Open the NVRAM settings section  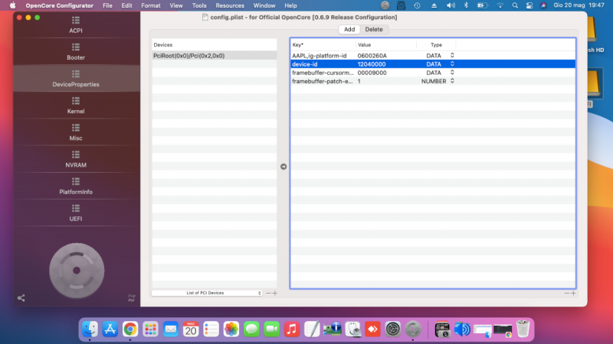(x=76, y=159)
